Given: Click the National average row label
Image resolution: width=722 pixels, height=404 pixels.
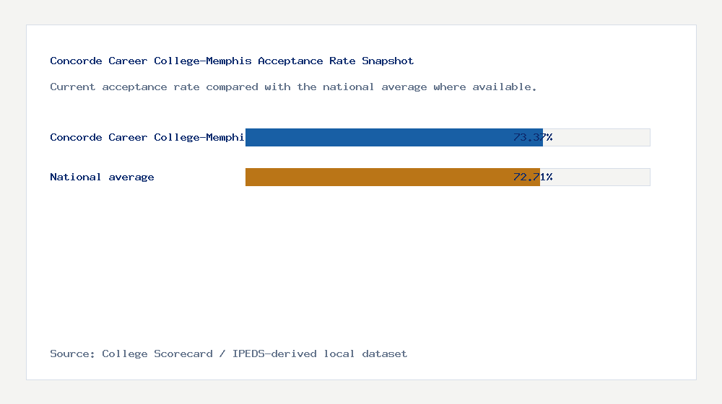Looking at the screenshot, I should tap(102, 177).
